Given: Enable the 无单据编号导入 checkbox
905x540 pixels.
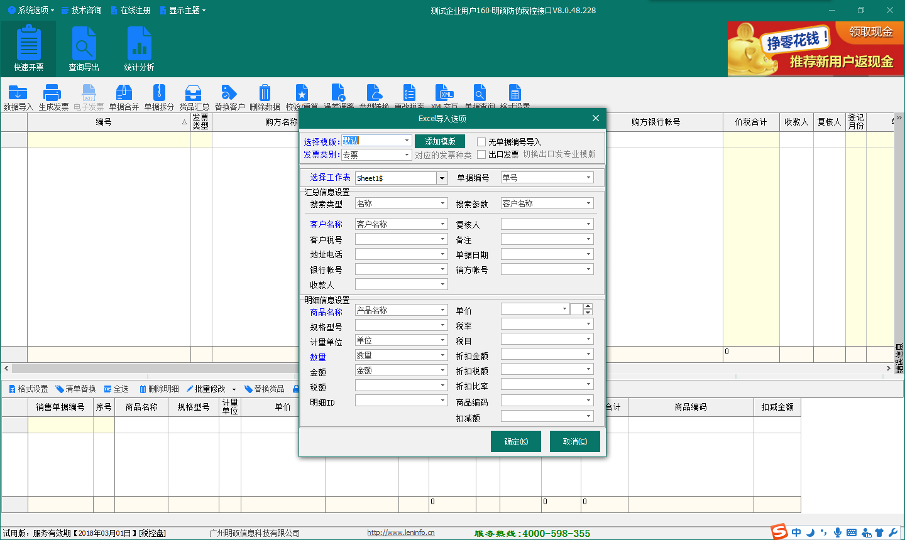Looking at the screenshot, I should [481, 142].
